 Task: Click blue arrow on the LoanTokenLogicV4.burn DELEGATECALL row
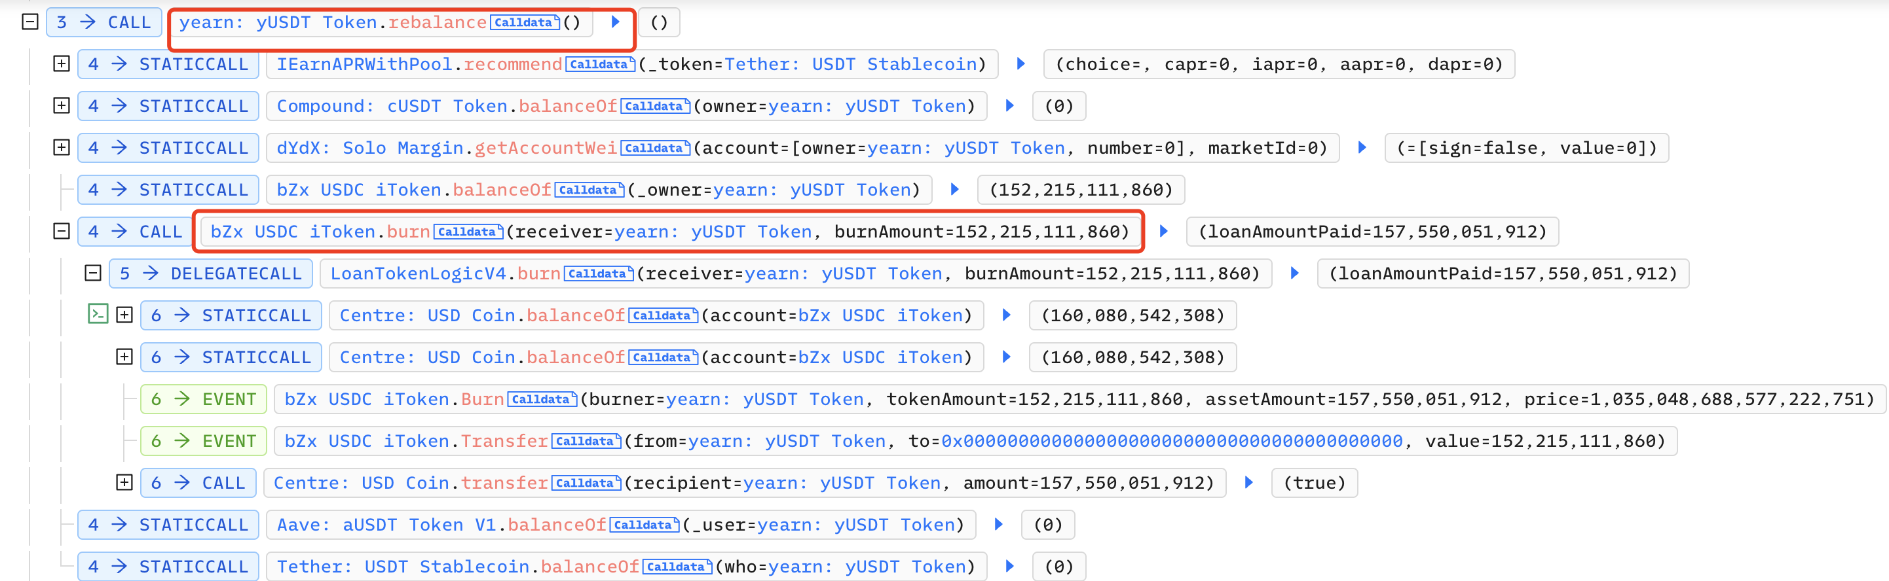click(1294, 273)
